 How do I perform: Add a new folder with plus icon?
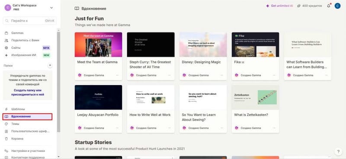[50, 65]
